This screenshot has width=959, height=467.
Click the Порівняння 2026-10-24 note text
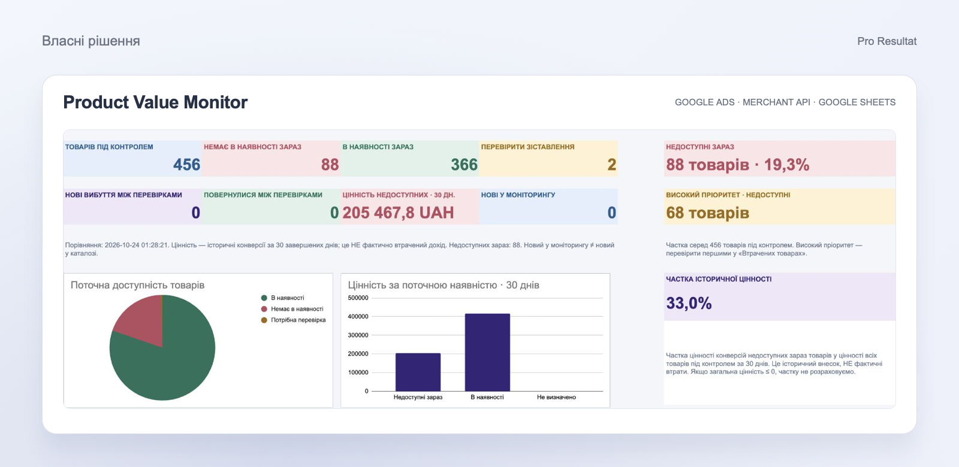(x=339, y=249)
